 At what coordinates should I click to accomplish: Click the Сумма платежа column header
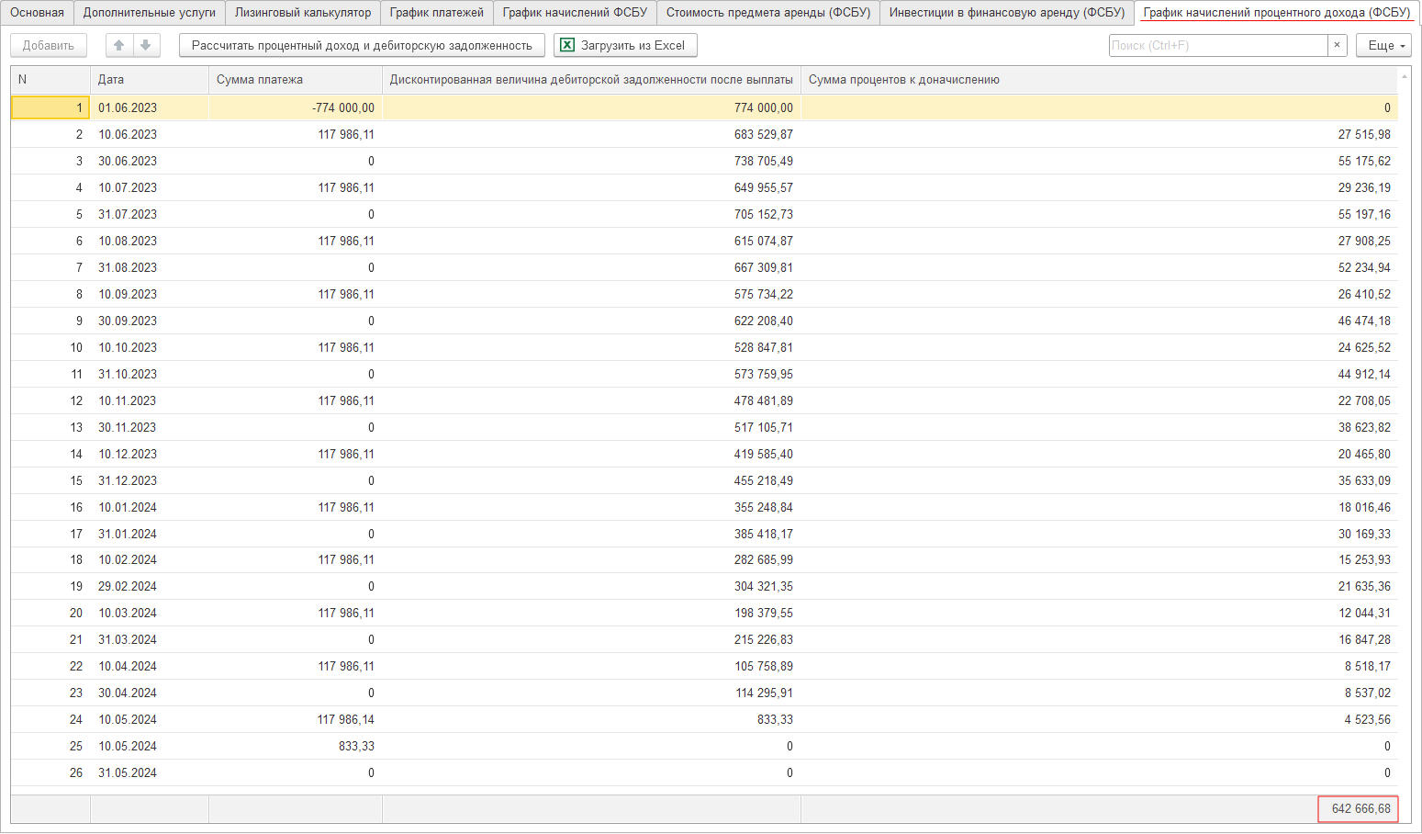[x=260, y=80]
